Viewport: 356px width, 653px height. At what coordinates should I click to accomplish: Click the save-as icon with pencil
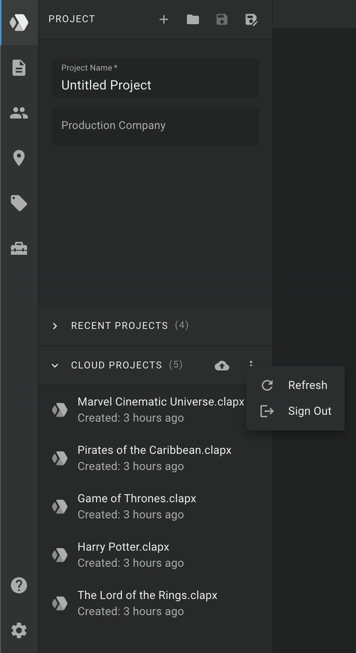[x=251, y=19]
